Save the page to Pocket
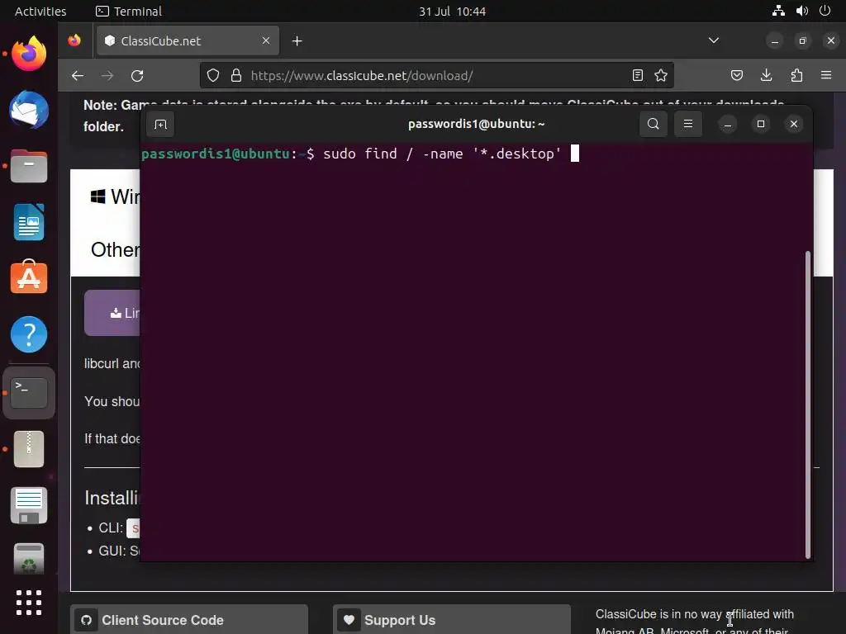846x634 pixels. (x=736, y=75)
